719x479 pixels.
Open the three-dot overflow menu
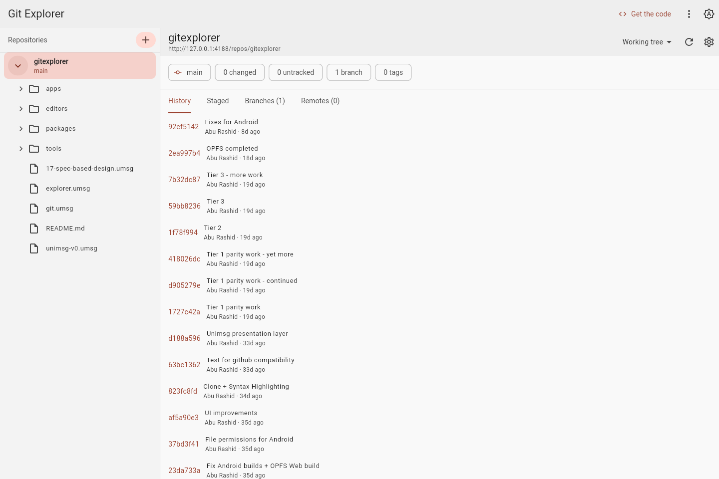tap(689, 14)
